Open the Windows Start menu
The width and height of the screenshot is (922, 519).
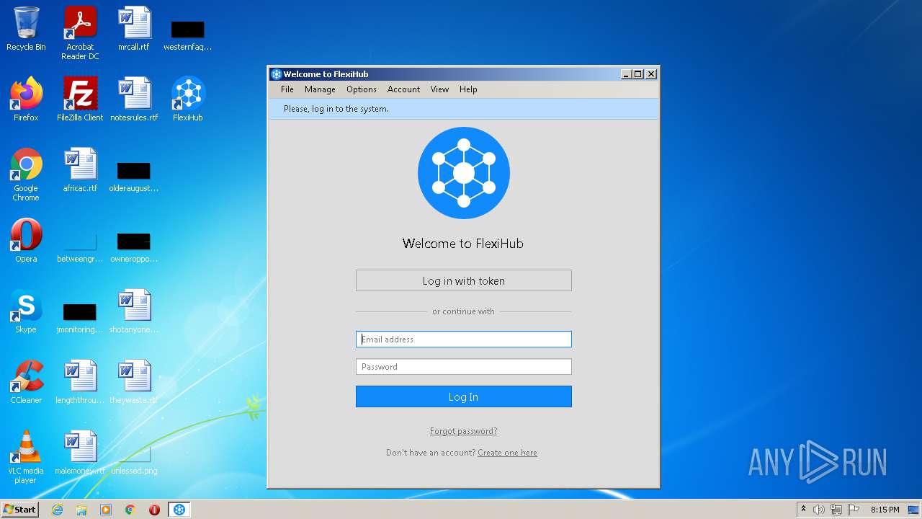20,510
